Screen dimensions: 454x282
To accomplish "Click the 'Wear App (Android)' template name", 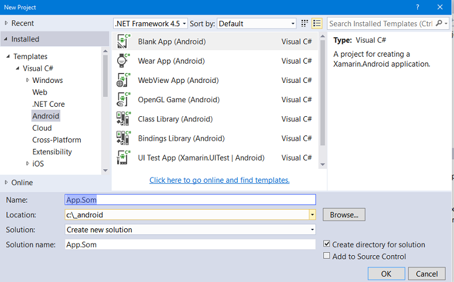I will pyautogui.click(x=172, y=61).
